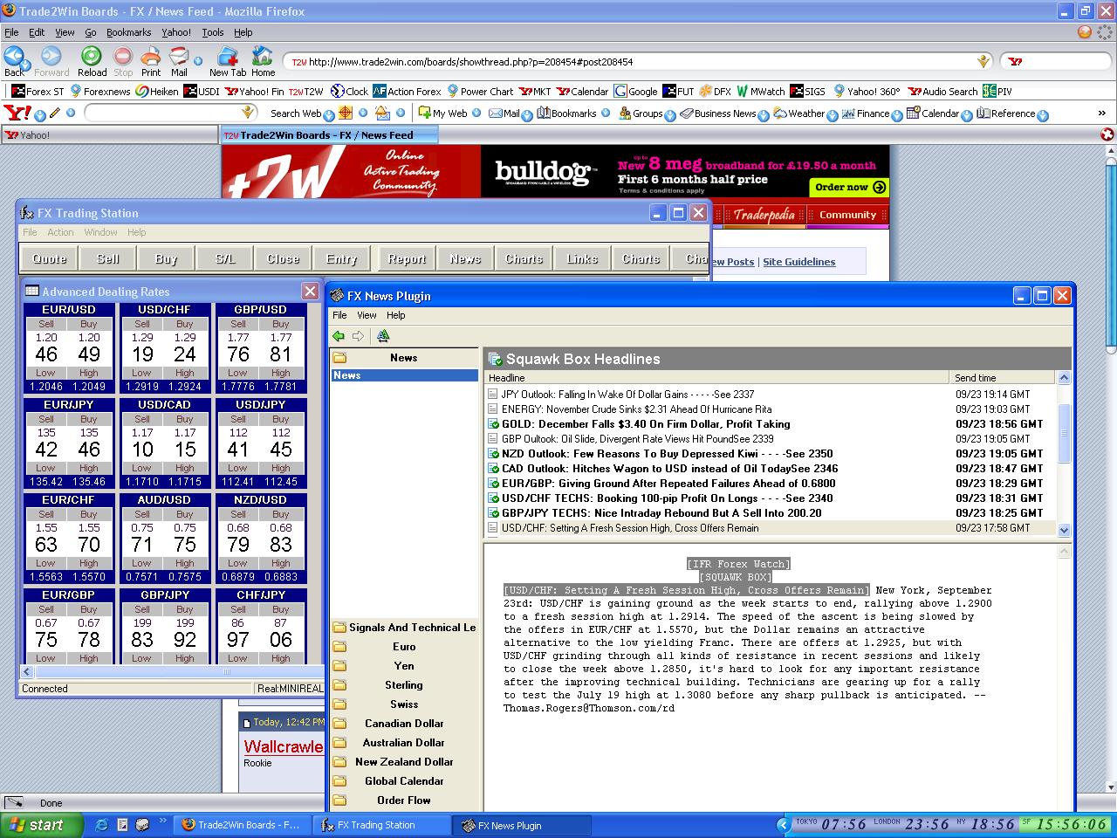
Task: Open a New Tab with toolbar icon
Action: (x=227, y=57)
